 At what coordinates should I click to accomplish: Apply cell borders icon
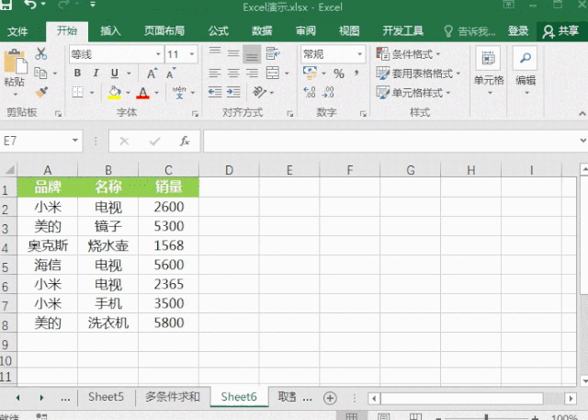(x=77, y=92)
